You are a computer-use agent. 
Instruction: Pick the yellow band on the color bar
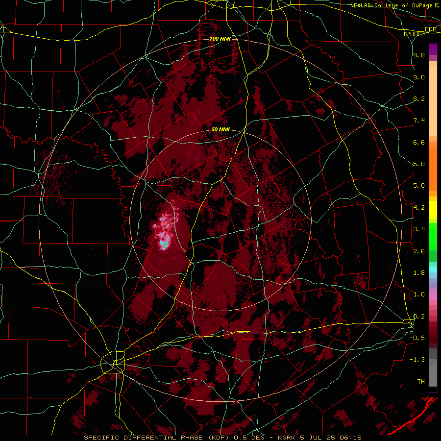(x=433, y=210)
